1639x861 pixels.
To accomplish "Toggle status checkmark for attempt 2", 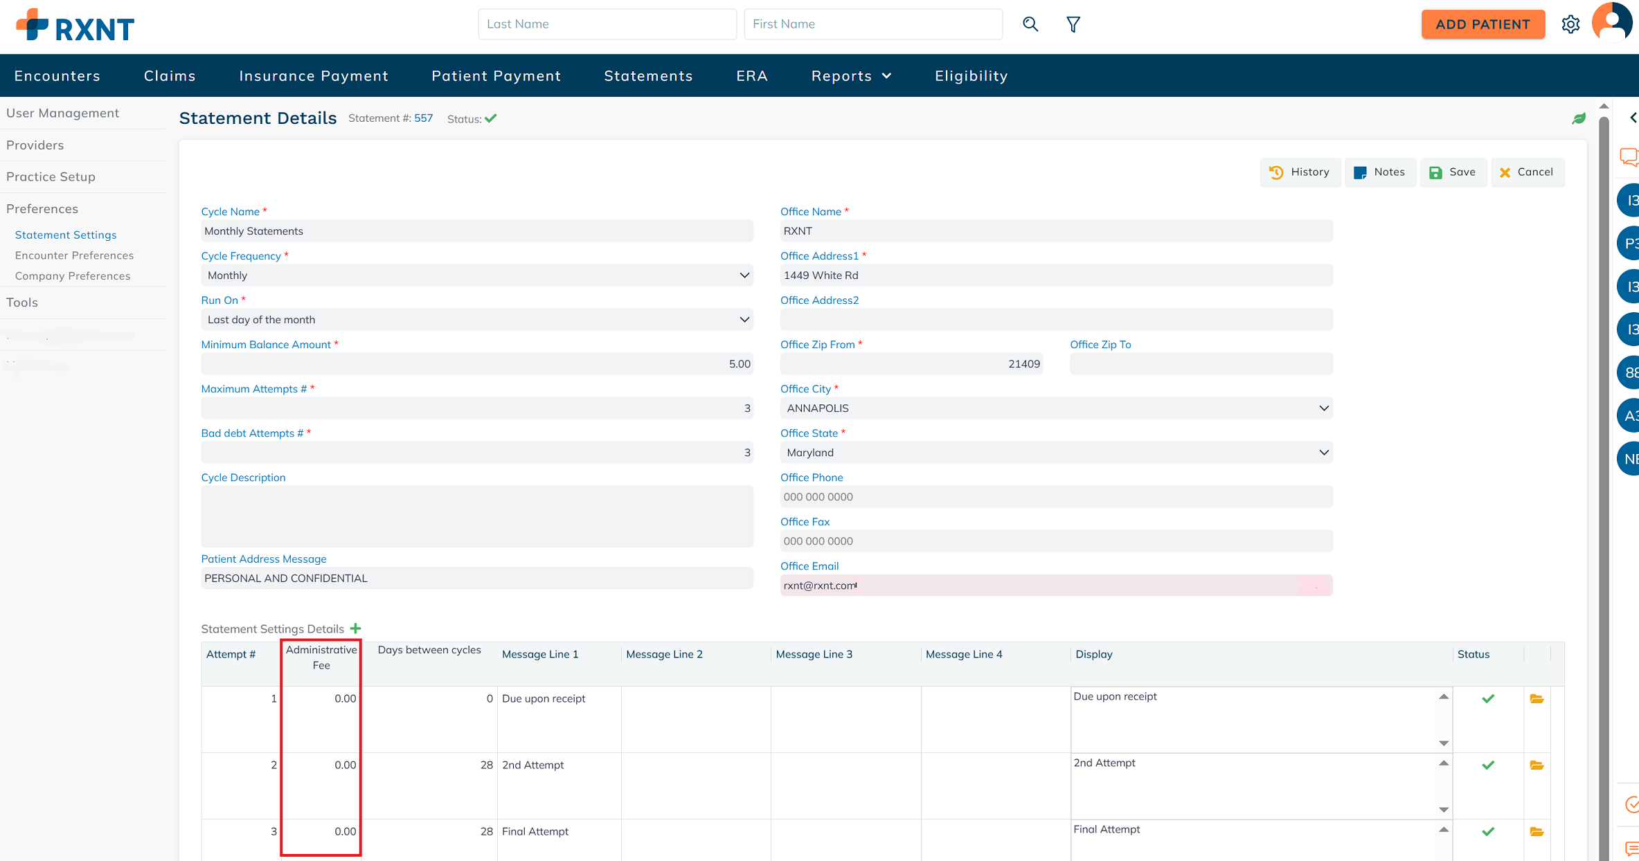I will pos(1488,765).
